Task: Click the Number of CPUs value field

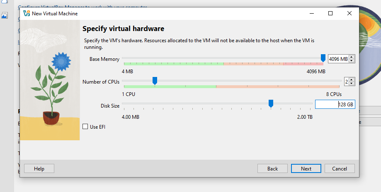Action: (346, 82)
